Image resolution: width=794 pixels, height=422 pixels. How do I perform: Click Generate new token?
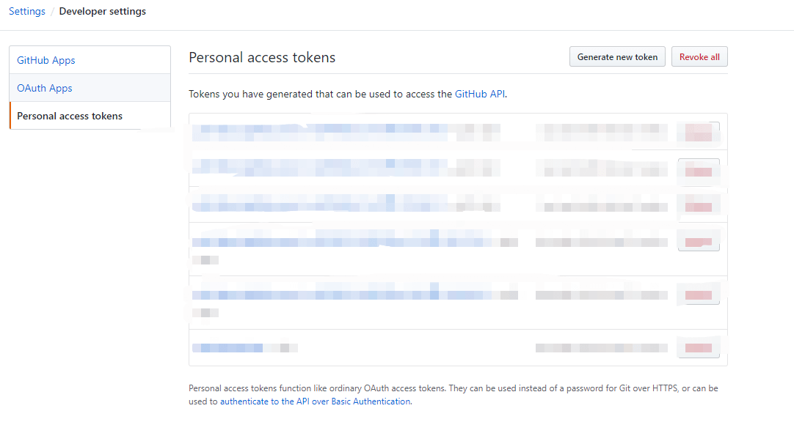tap(617, 56)
